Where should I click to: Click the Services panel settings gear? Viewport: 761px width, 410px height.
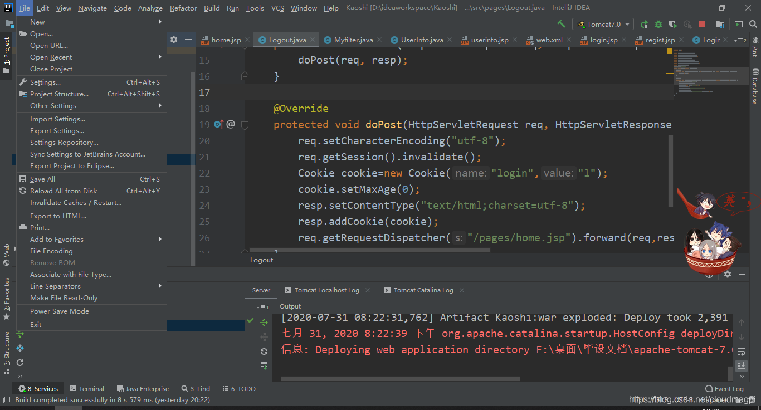pos(728,274)
